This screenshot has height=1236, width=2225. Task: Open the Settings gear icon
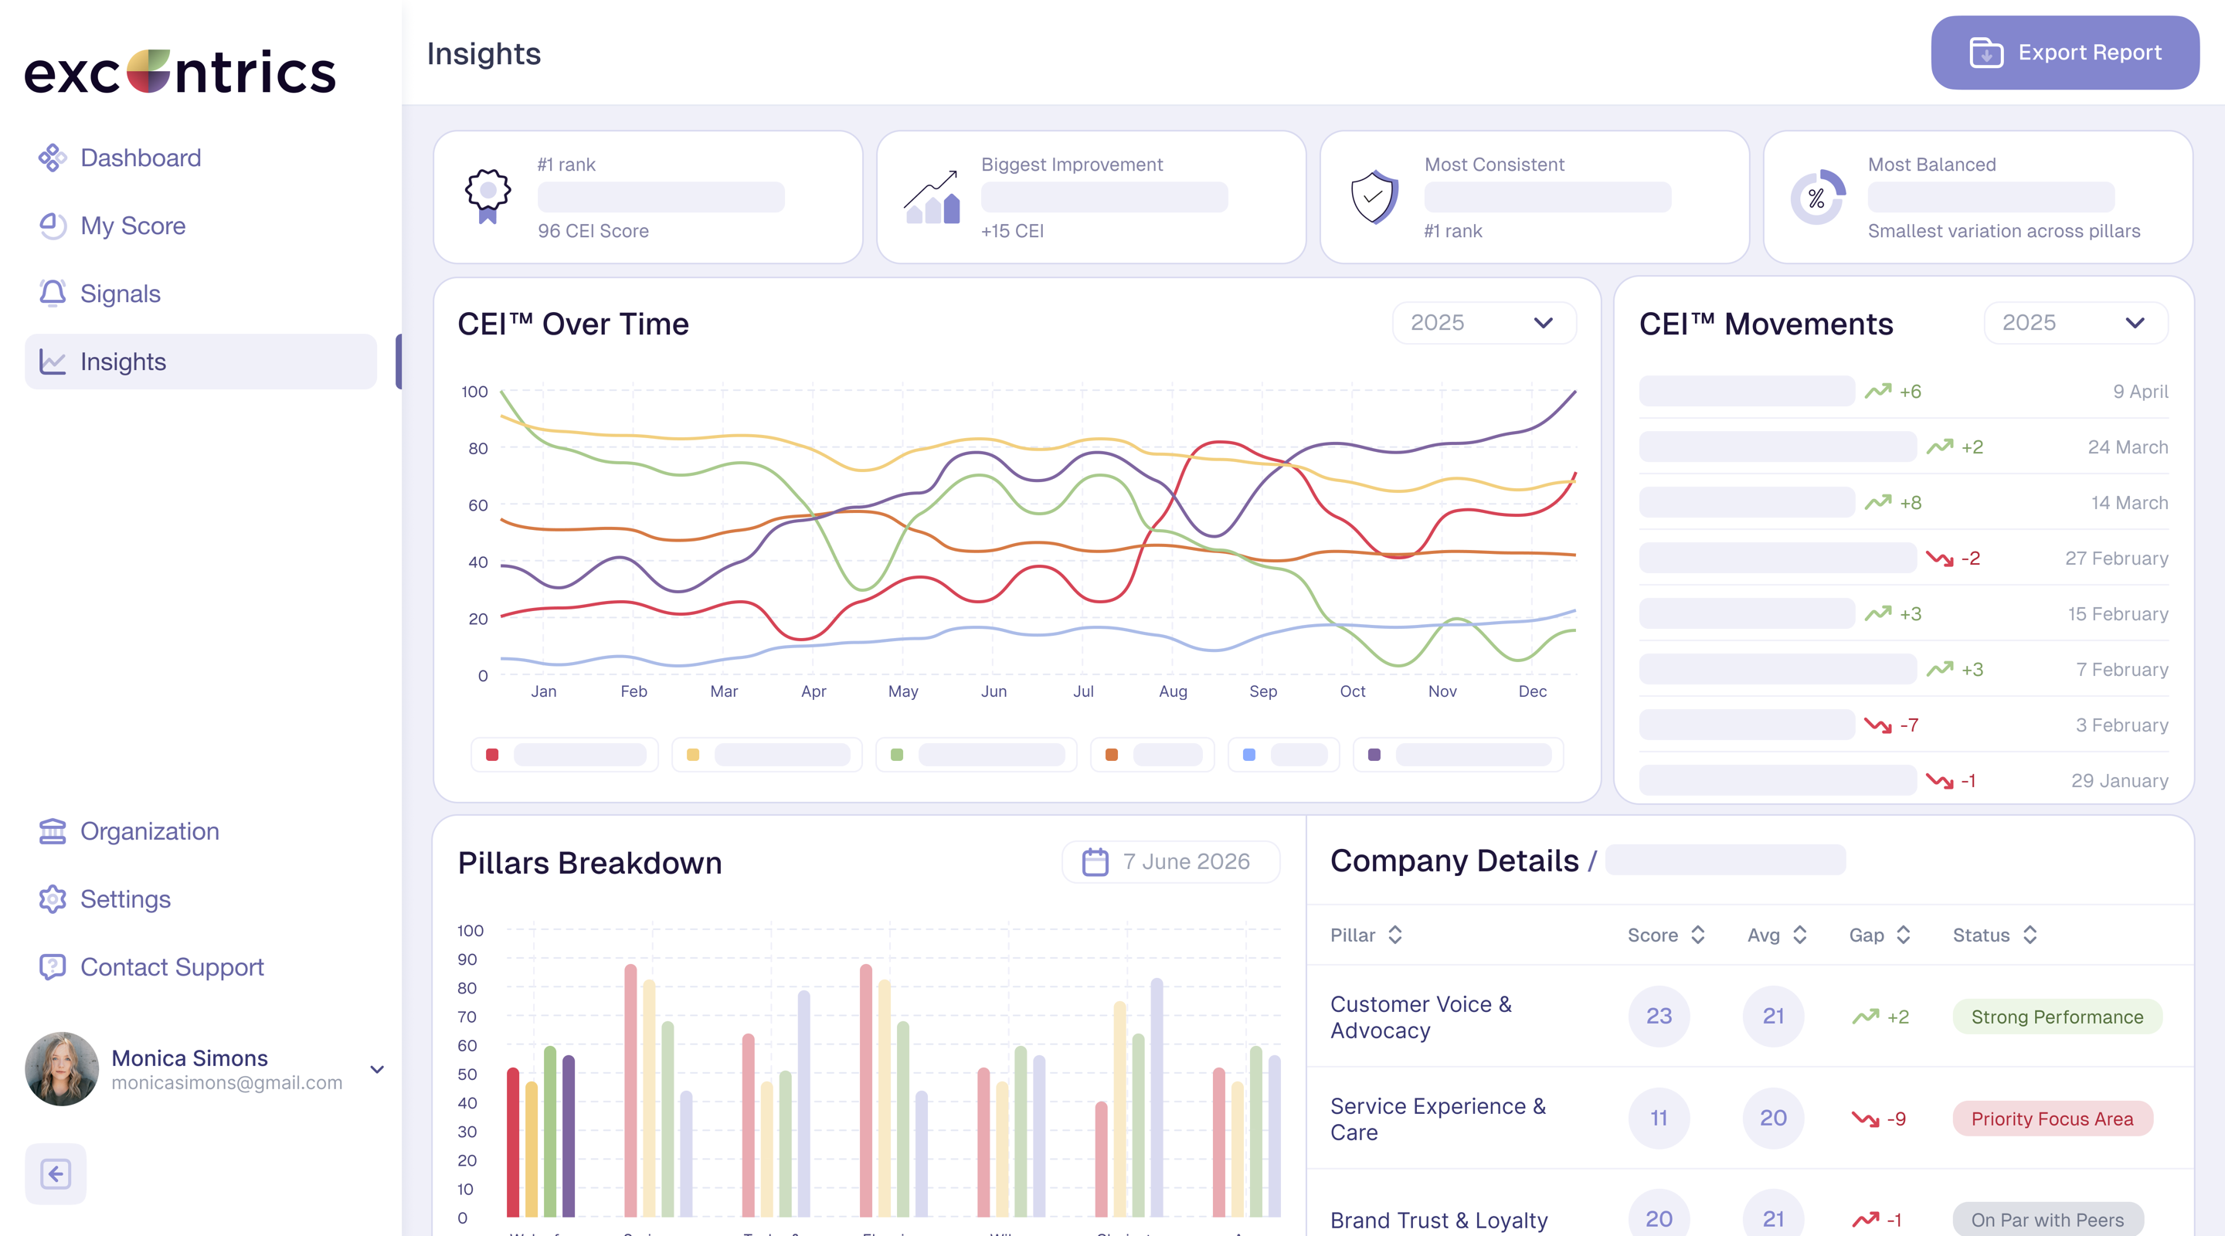[52, 899]
